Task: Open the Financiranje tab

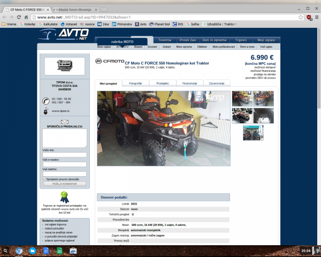Action: tap(189, 84)
